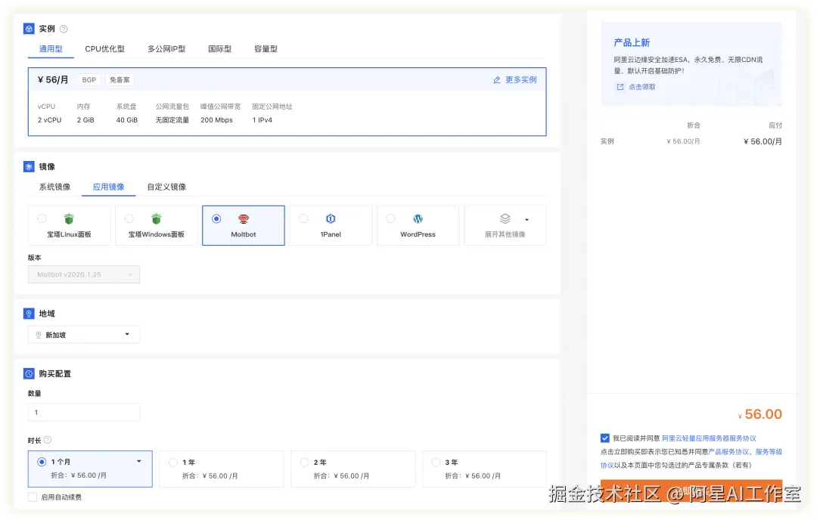Screen dimensions: 817x520
Task: Select the 宝塔Windows面板 radio button
Action: (129, 218)
